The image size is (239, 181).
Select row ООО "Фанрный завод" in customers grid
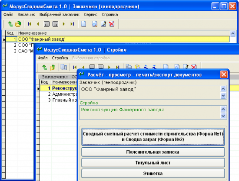click(x=117, y=39)
